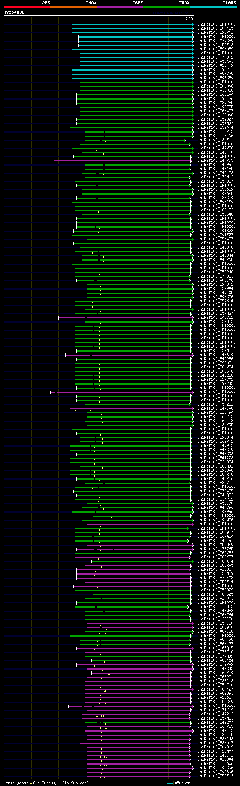Open hit UniRef100_Q9LPN1
The height and width of the screenshot is (786, 240).
[215, 33]
